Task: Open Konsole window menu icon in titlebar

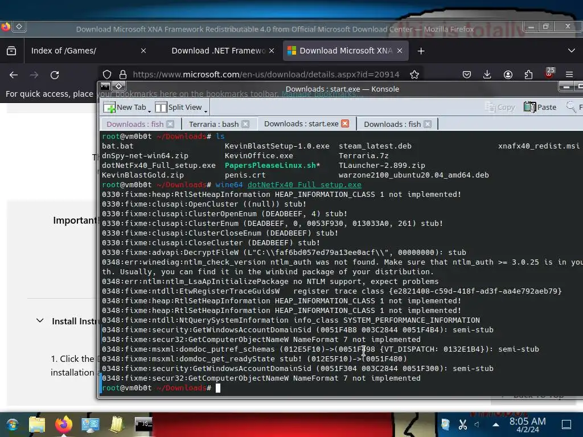Action: click(105, 86)
